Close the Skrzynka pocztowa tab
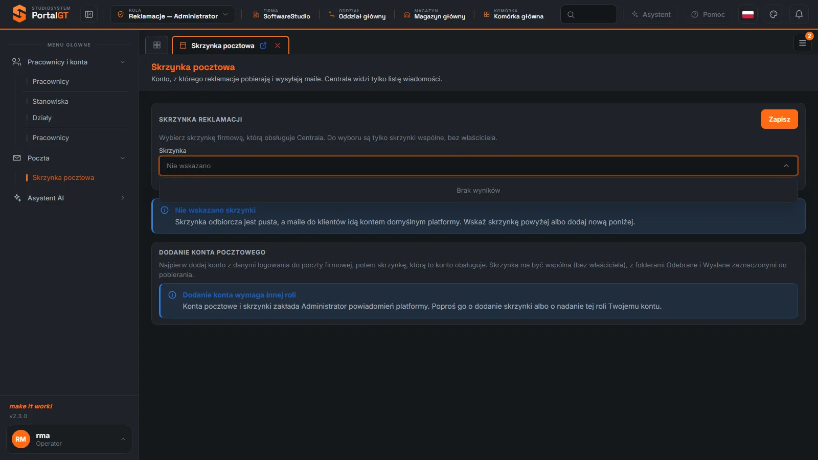 tap(278, 45)
